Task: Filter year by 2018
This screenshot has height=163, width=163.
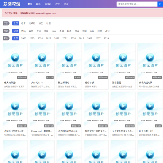Action: [x=90, y=38]
